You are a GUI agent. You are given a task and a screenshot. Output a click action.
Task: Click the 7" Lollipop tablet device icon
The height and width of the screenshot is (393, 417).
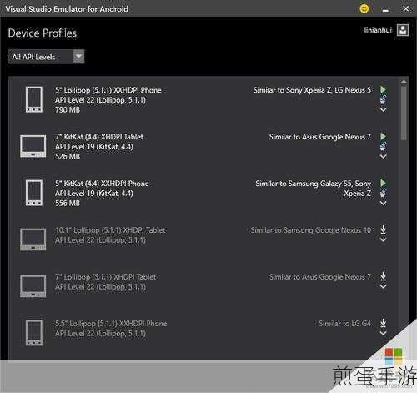click(33, 286)
